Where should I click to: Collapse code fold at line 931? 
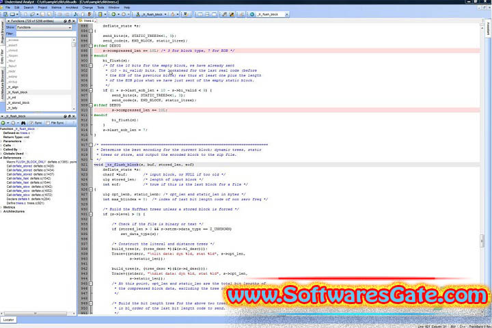click(x=91, y=214)
